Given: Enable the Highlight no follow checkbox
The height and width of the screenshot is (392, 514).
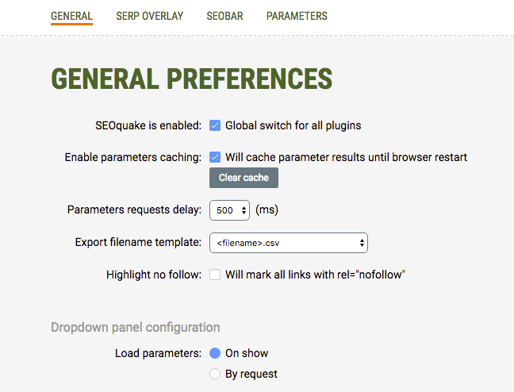Looking at the screenshot, I should pyautogui.click(x=215, y=275).
